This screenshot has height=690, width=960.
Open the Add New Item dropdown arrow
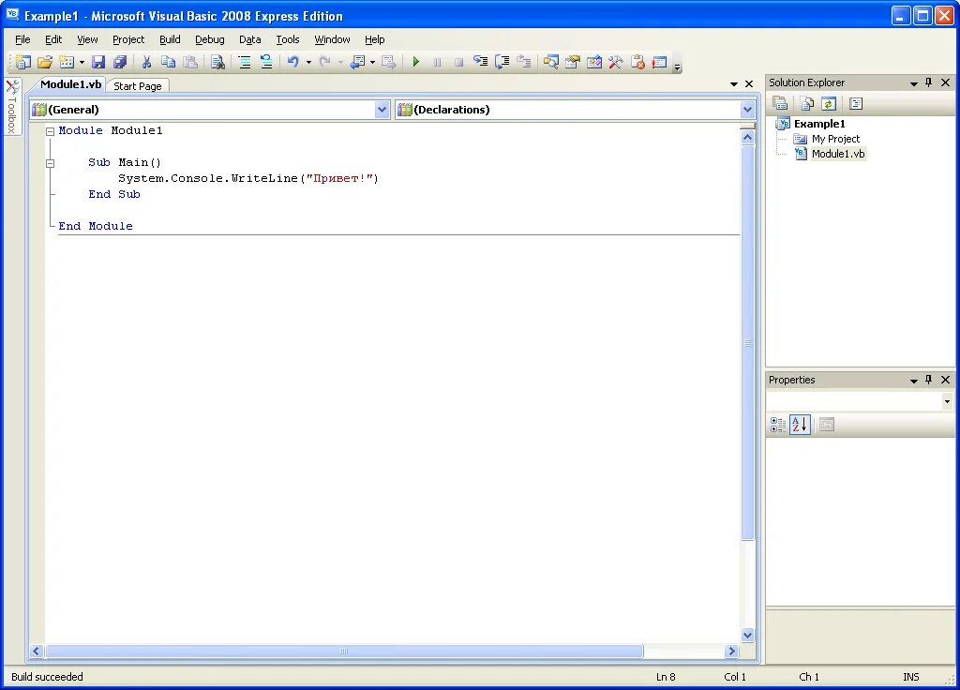82,62
